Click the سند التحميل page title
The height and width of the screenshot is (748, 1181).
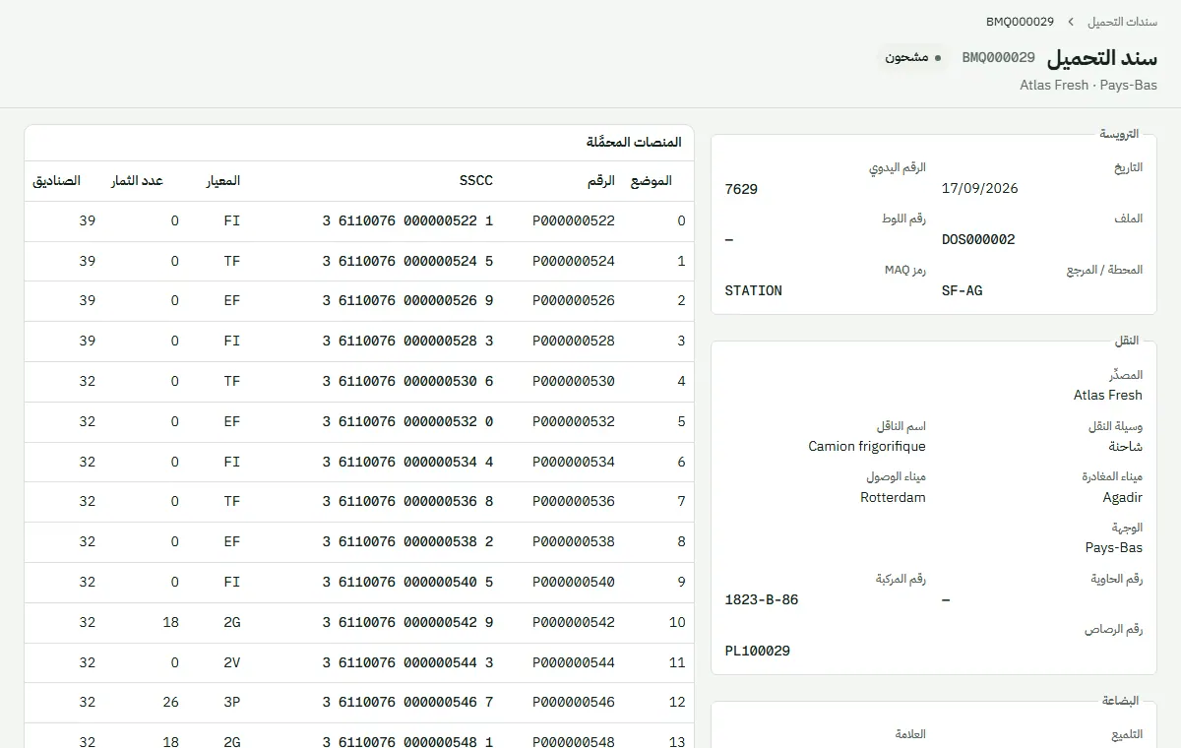pos(1101,58)
